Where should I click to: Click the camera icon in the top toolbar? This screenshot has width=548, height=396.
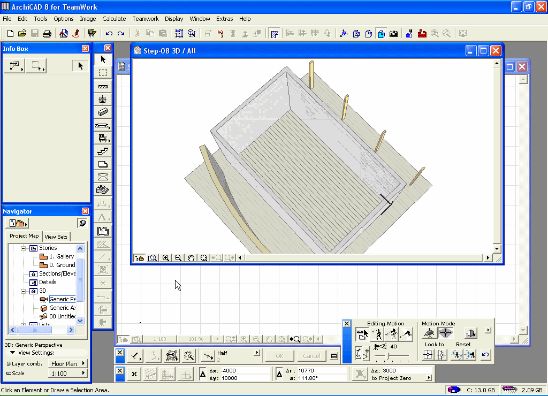[x=394, y=33]
